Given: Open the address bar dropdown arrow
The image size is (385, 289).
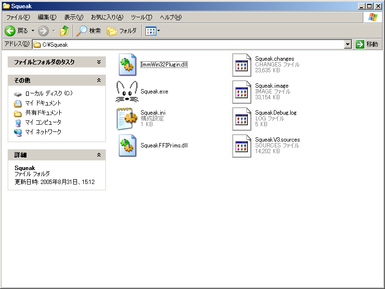Looking at the screenshot, I should [x=348, y=44].
